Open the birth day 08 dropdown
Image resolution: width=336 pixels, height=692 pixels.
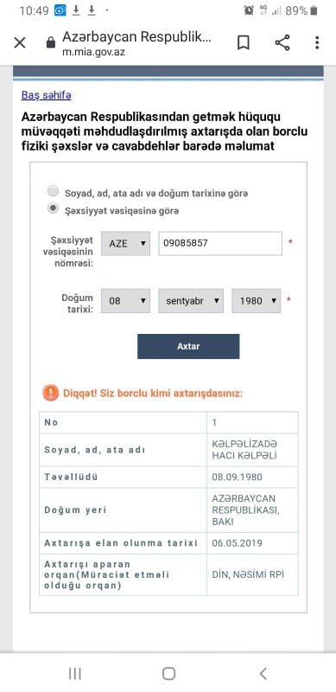[125, 301]
